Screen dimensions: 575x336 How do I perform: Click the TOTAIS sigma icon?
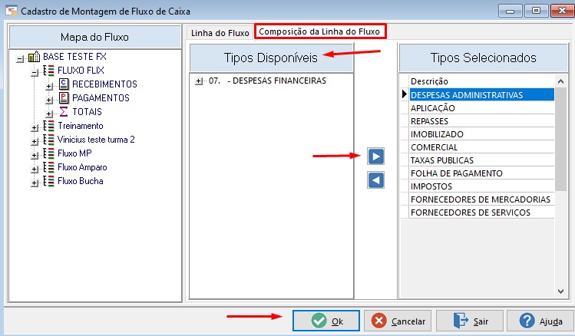point(64,112)
